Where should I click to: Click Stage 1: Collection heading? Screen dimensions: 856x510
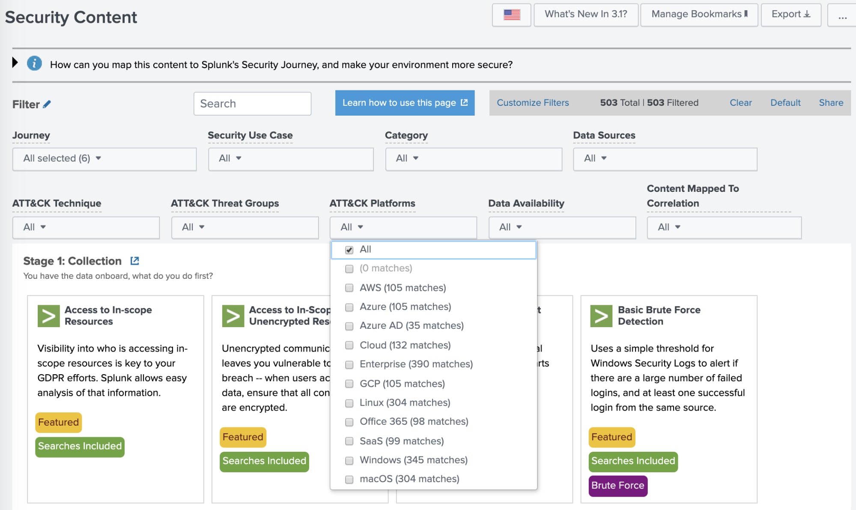[x=72, y=261]
